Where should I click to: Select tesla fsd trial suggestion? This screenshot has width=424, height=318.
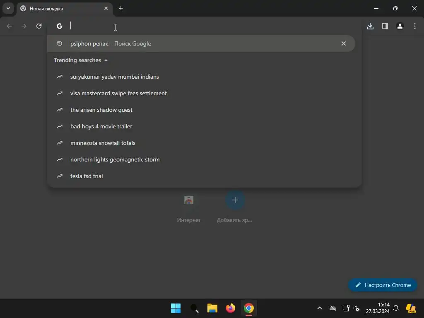[204, 176]
